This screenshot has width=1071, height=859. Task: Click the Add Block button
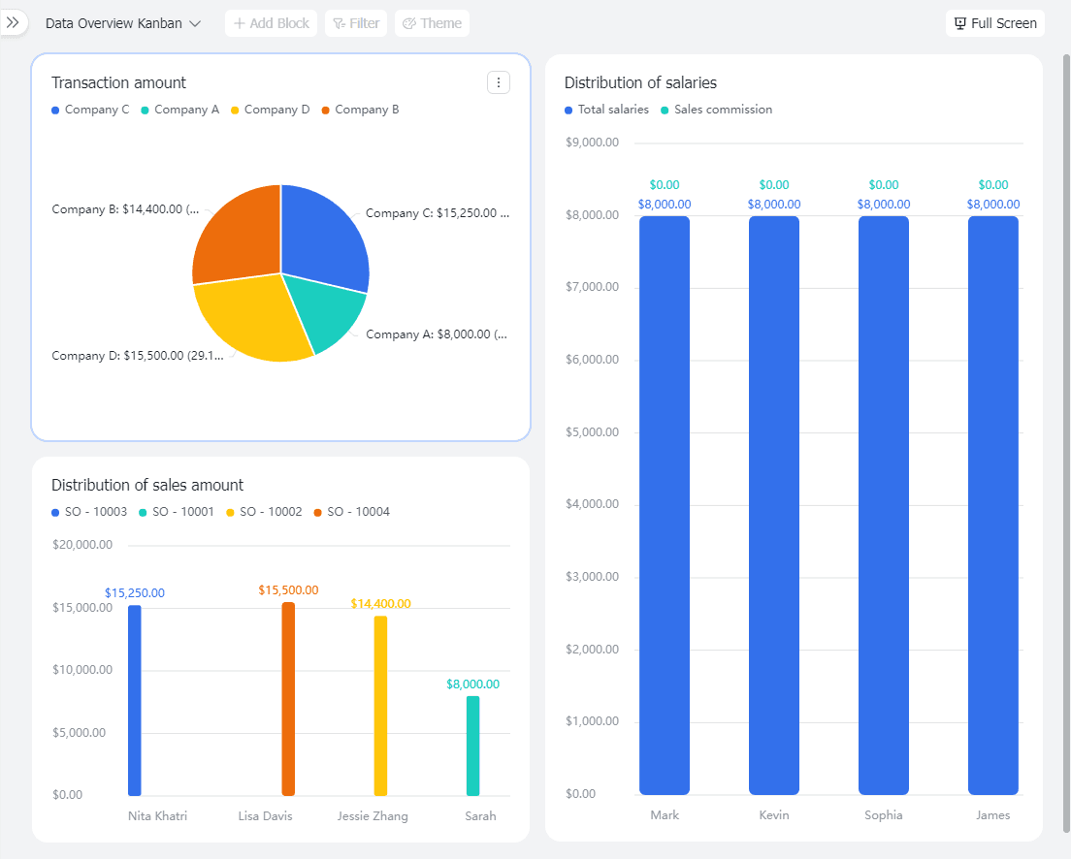(x=272, y=23)
